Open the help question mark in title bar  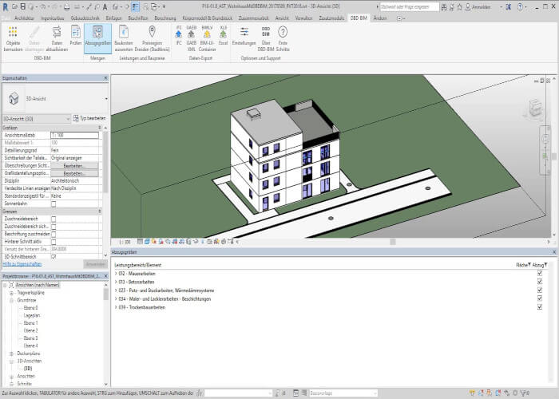click(x=520, y=6)
